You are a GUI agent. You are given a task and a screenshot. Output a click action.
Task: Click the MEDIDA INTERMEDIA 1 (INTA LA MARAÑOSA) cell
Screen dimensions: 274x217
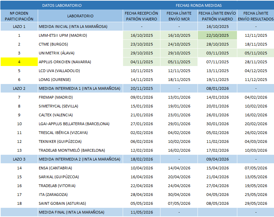tap(80, 88)
